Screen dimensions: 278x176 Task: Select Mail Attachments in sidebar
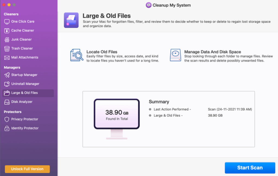[25, 57]
